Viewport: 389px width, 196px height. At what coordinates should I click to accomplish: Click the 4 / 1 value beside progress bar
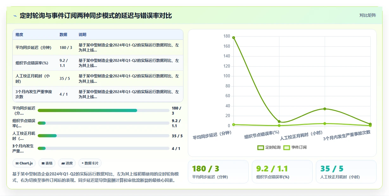tap(176, 148)
